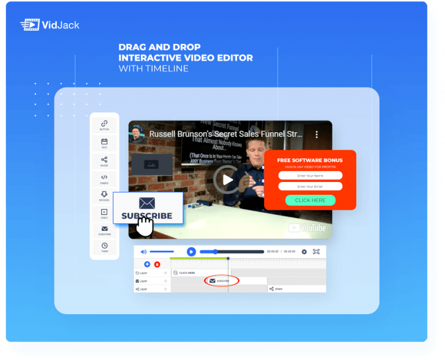This screenshot has width=445, height=364.
Task: Click the channel avatar on video
Action: pos(137,133)
